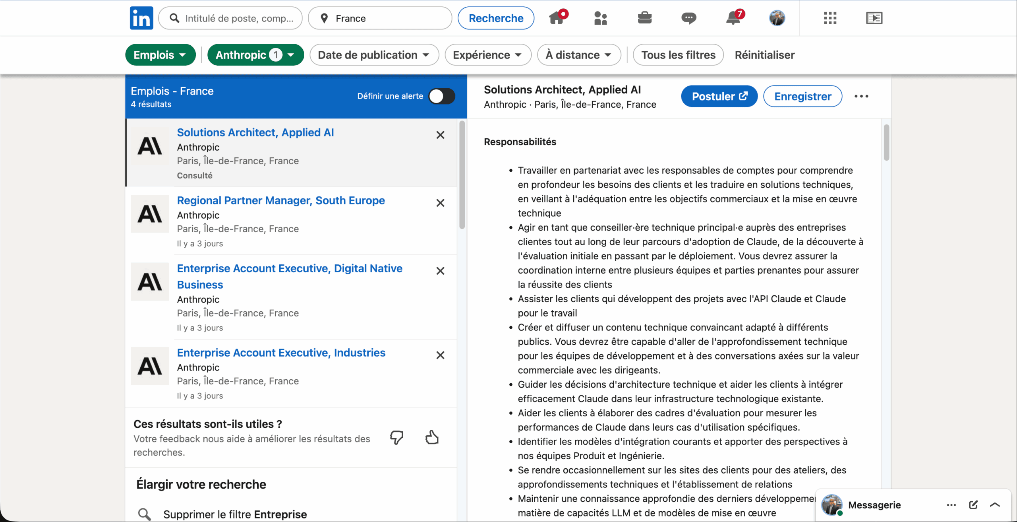Open notifications bell icon
The image size is (1017, 522).
[x=733, y=18]
